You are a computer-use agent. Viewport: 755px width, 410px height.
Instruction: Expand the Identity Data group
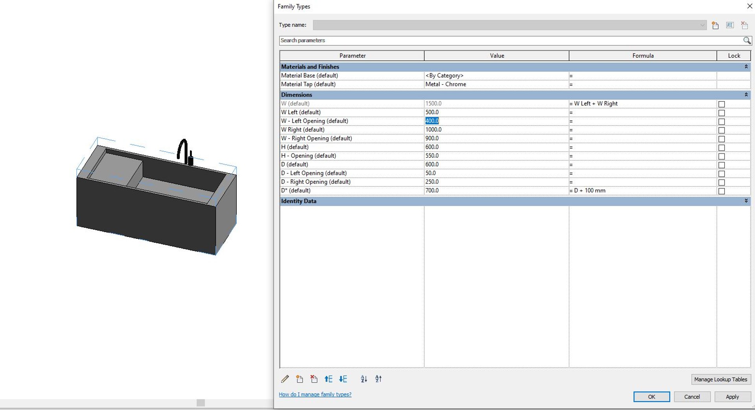[x=746, y=201]
